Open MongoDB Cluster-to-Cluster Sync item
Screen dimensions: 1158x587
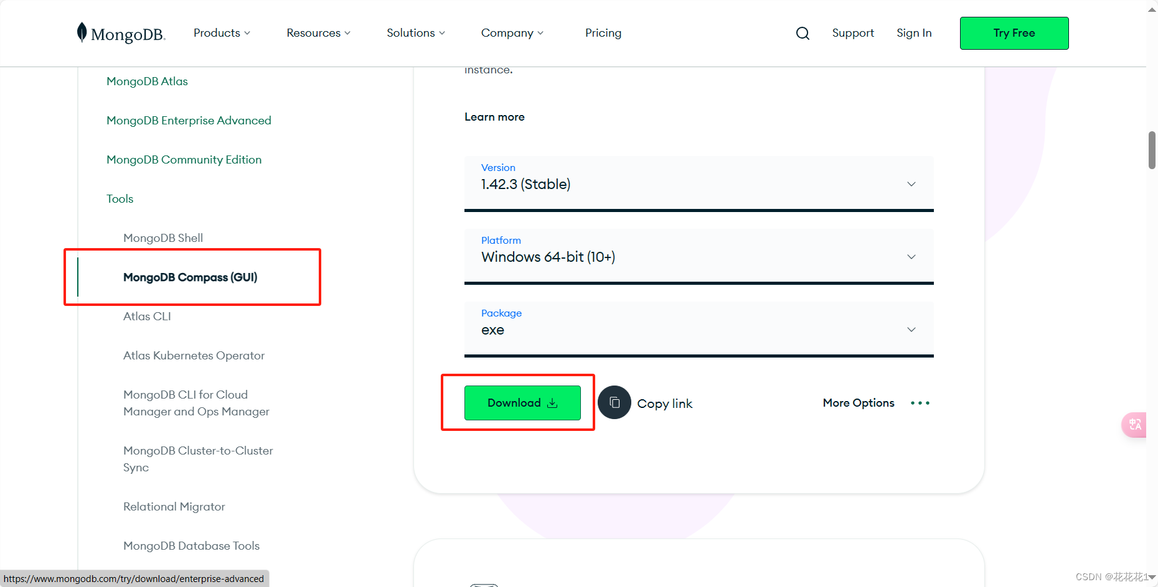pyautogui.click(x=198, y=459)
